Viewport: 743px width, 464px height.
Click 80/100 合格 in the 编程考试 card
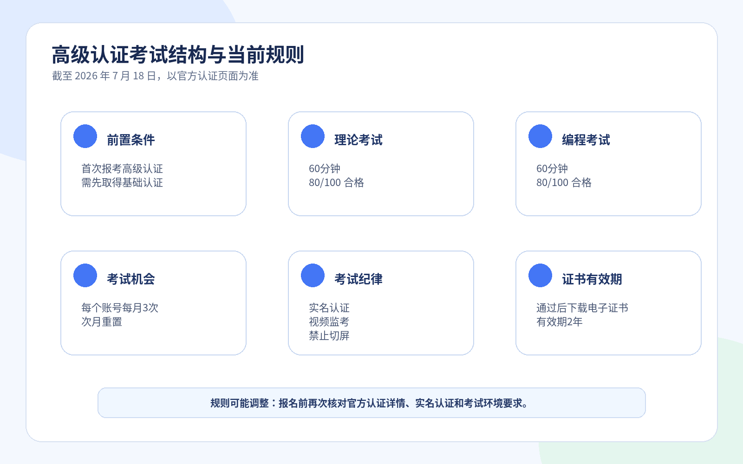(x=564, y=182)
